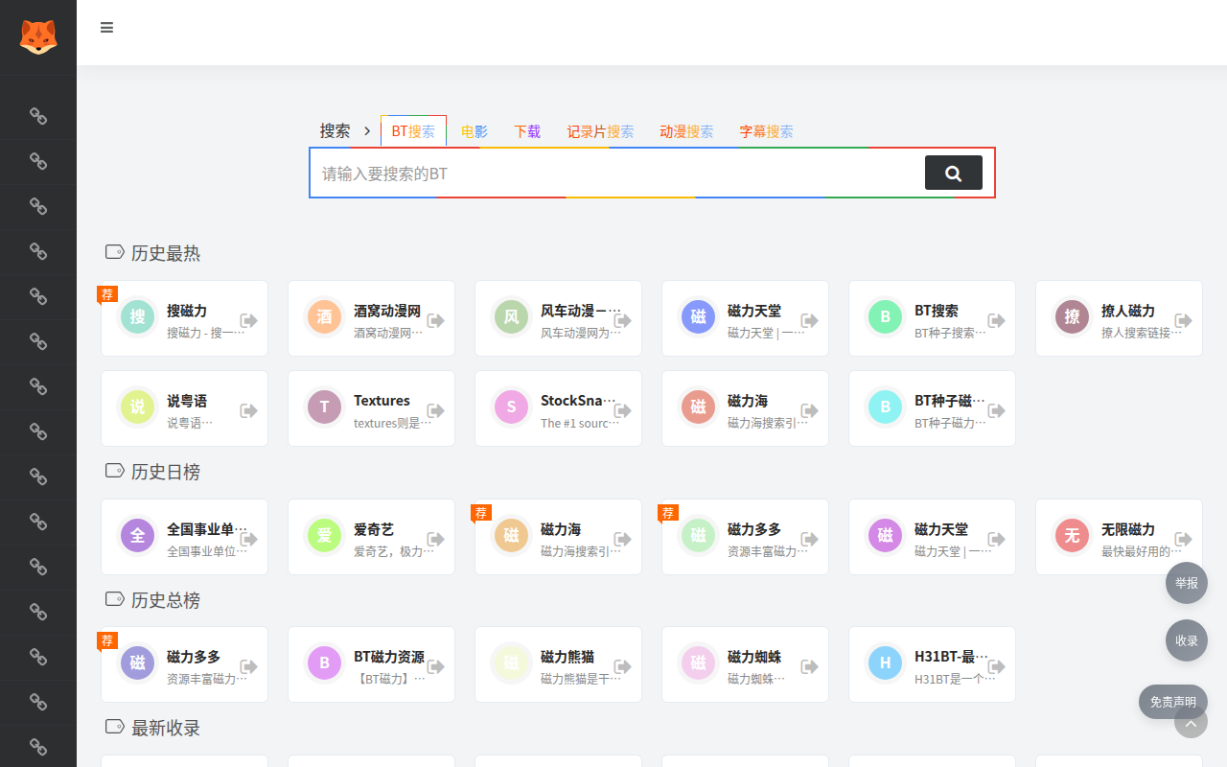Click the 收录 floating button
Viewport: 1227px width, 767px height.
[x=1187, y=640]
